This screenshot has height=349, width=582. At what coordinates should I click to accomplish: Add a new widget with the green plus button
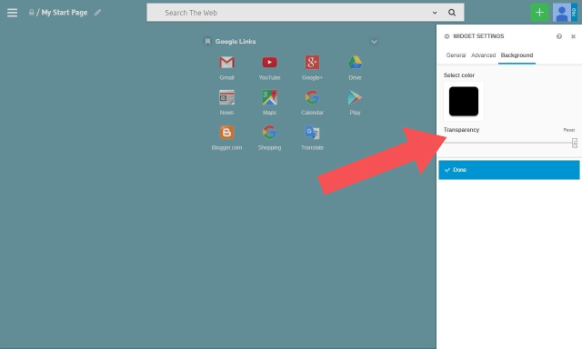(x=539, y=13)
